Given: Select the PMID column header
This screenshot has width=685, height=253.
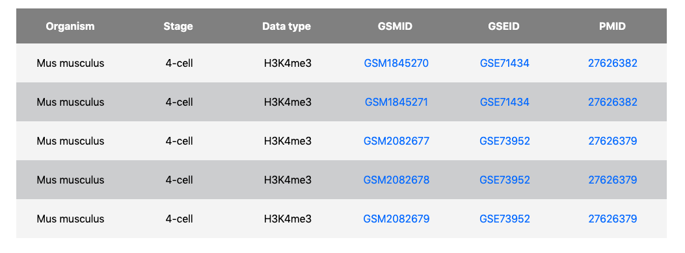Looking at the screenshot, I should (613, 26).
